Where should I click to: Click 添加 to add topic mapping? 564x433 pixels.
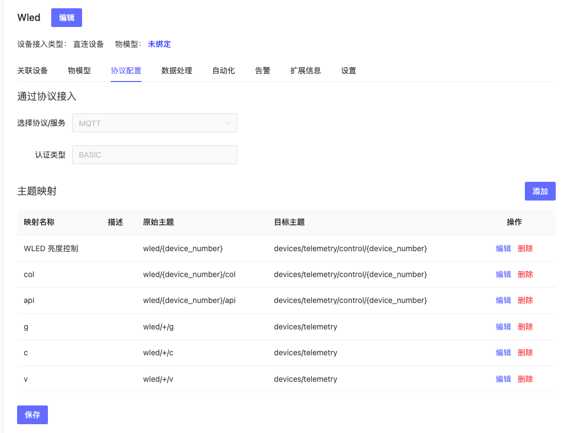click(540, 191)
